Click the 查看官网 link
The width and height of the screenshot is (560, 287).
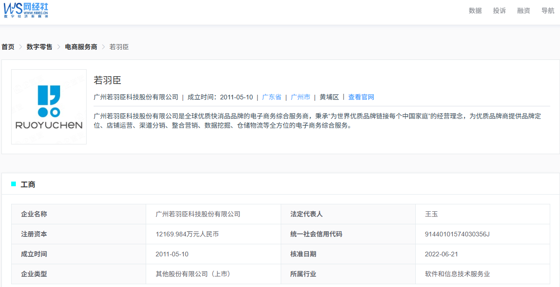[x=361, y=97]
